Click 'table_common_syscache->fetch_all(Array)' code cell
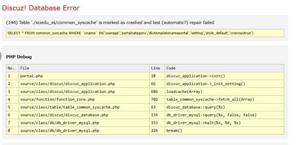 pyautogui.click(x=225, y=99)
